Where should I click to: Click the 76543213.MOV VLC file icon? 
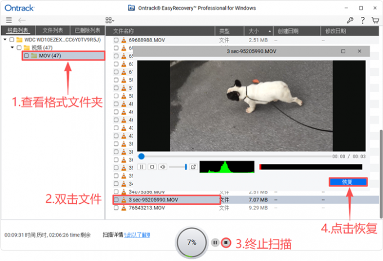[x=124, y=208]
